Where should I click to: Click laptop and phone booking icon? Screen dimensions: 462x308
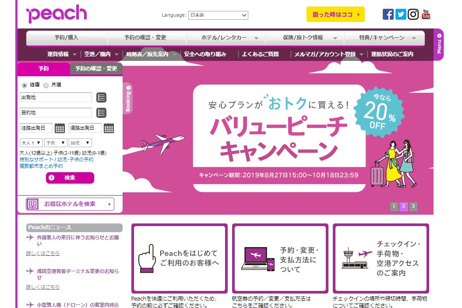258,259
